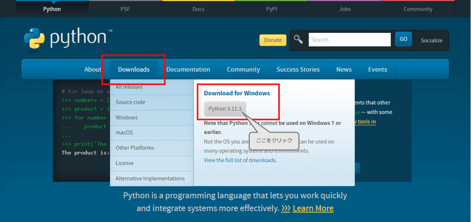
Task: Open the News menu
Action: point(344,69)
